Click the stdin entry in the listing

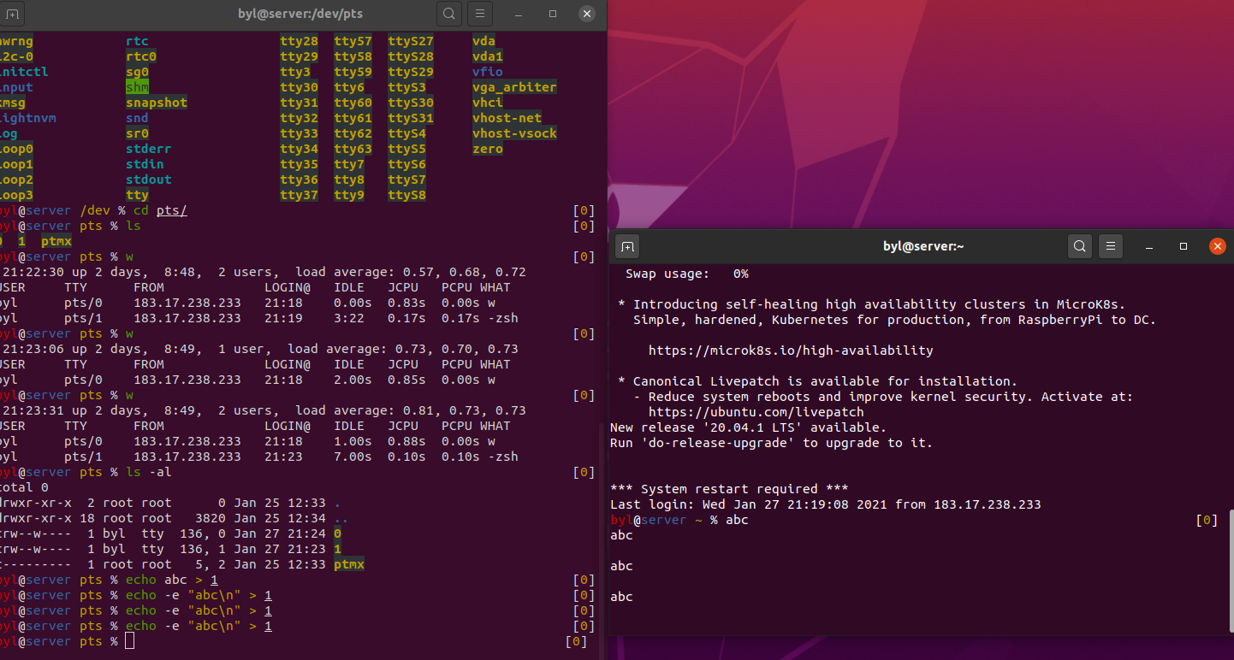pyautogui.click(x=145, y=164)
